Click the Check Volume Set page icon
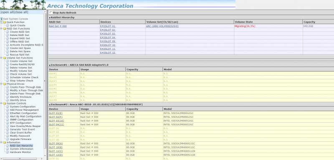This screenshot has width=334, height=160. point(8,74)
